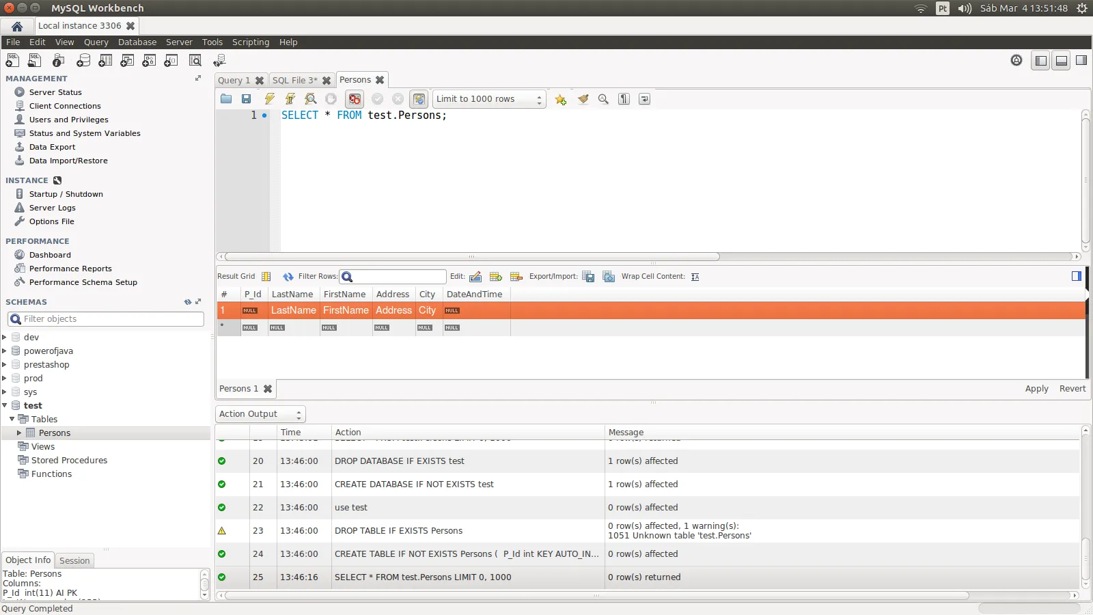
Task: Open the Scripting menu
Action: coord(250,42)
